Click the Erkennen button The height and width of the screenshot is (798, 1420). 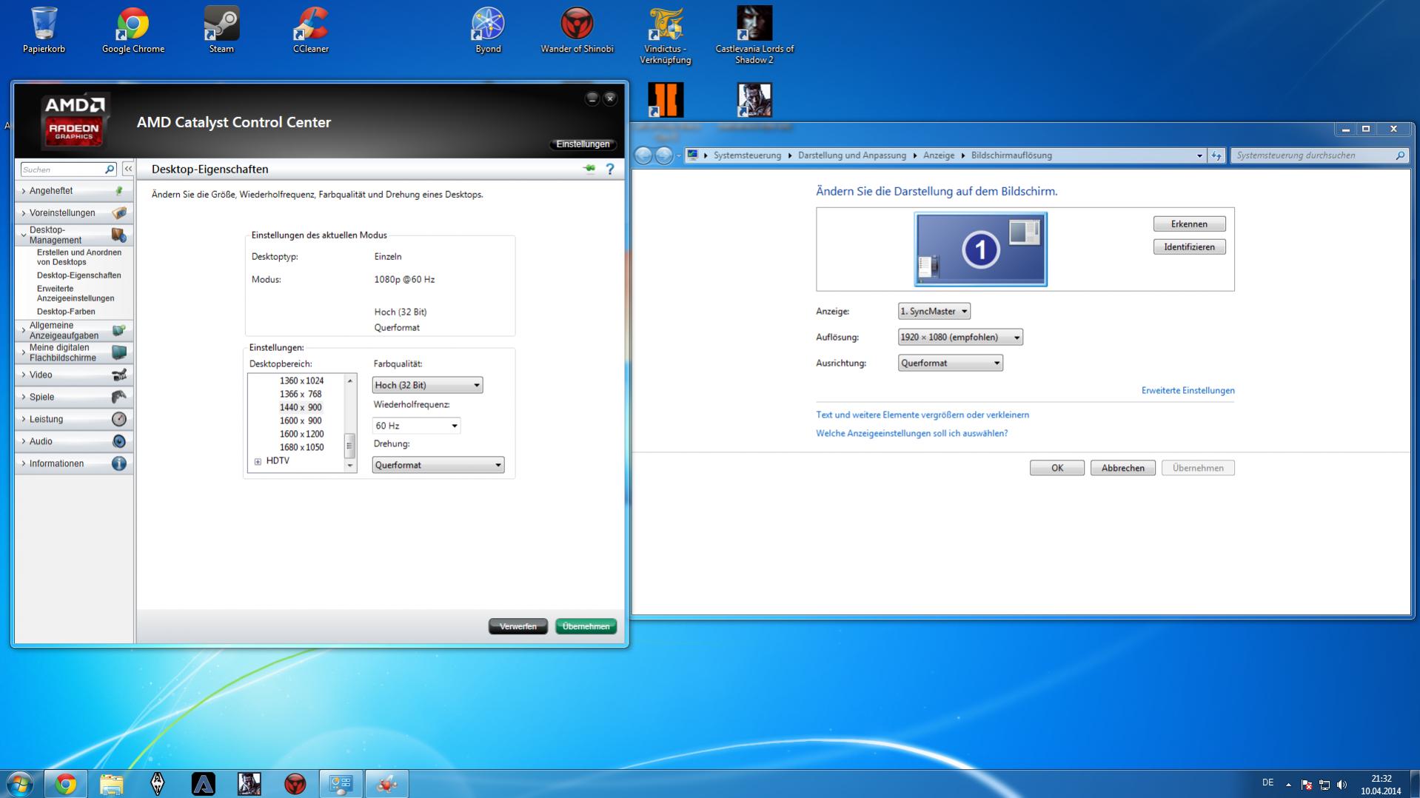coord(1189,224)
